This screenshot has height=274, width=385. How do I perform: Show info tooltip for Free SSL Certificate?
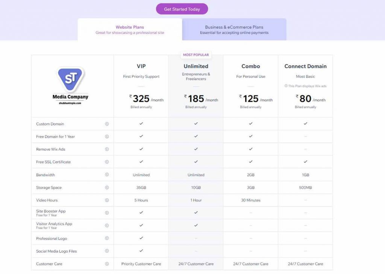tap(107, 162)
